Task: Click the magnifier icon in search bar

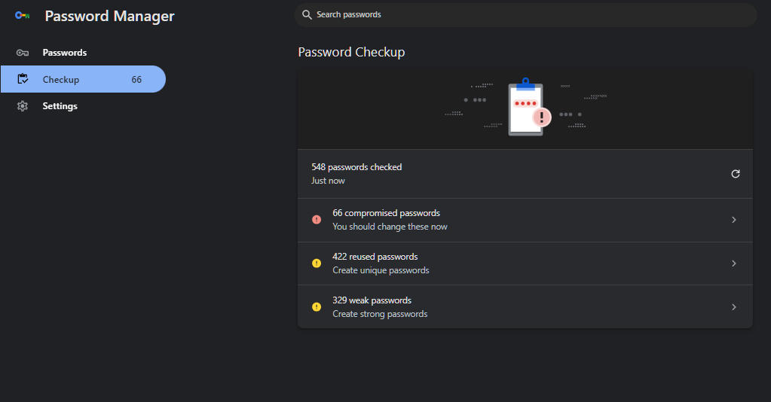Action: click(x=307, y=15)
